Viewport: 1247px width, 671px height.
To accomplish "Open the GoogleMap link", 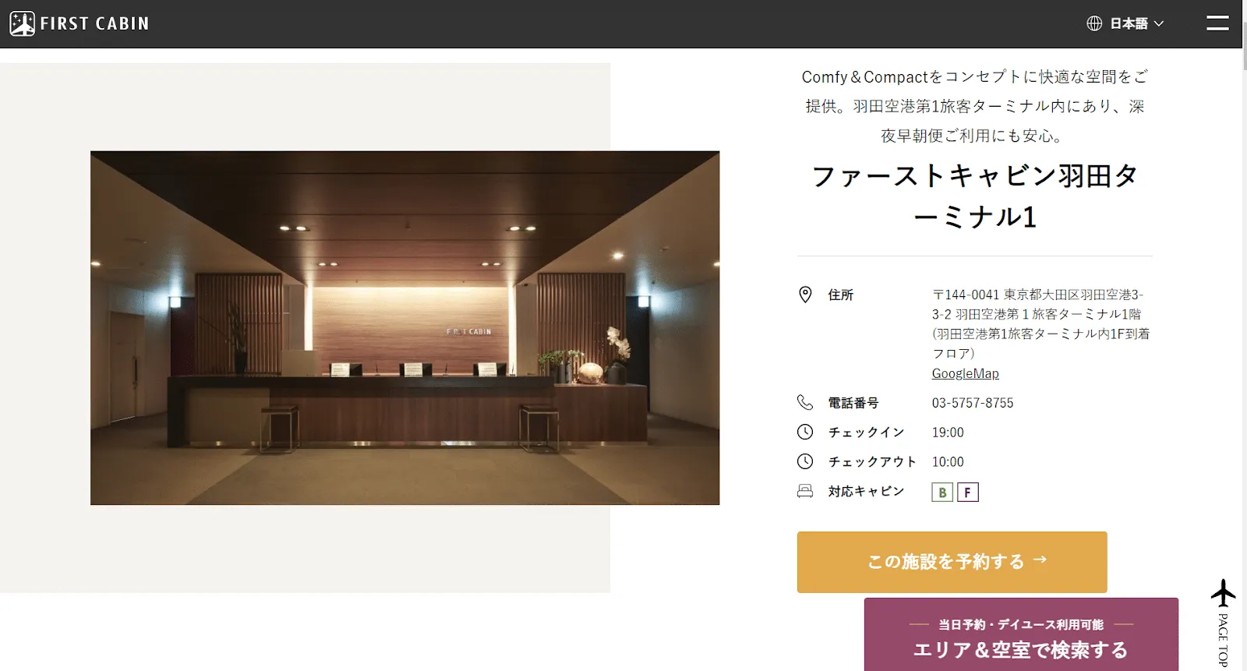I will click(x=965, y=373).
